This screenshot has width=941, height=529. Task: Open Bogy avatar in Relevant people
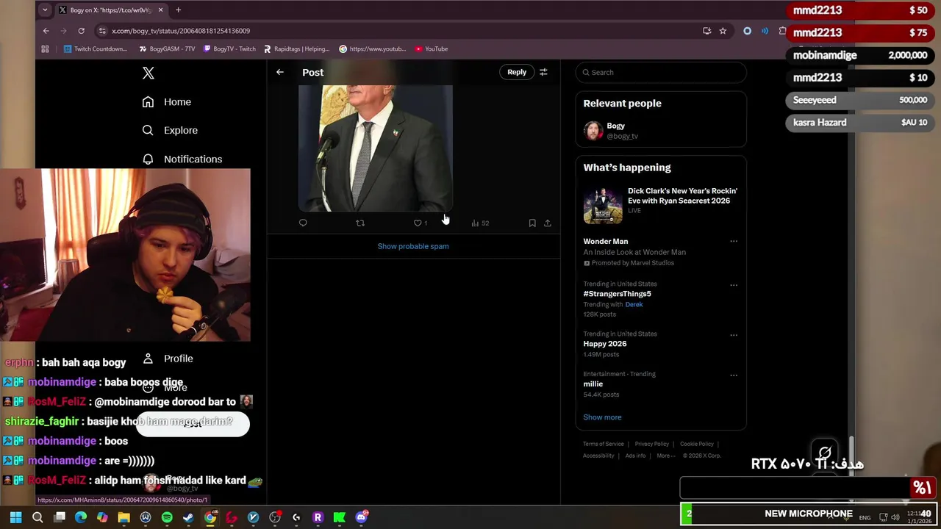pos(593,131)
